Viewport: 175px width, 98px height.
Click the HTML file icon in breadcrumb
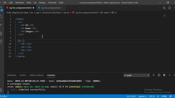click(x=73, y=13)
